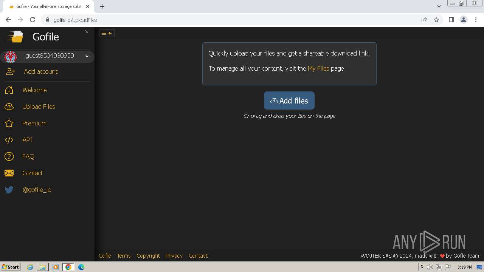Open the API menu item
This screenshot has width=484, height=272.
click(x=27, y=140)
